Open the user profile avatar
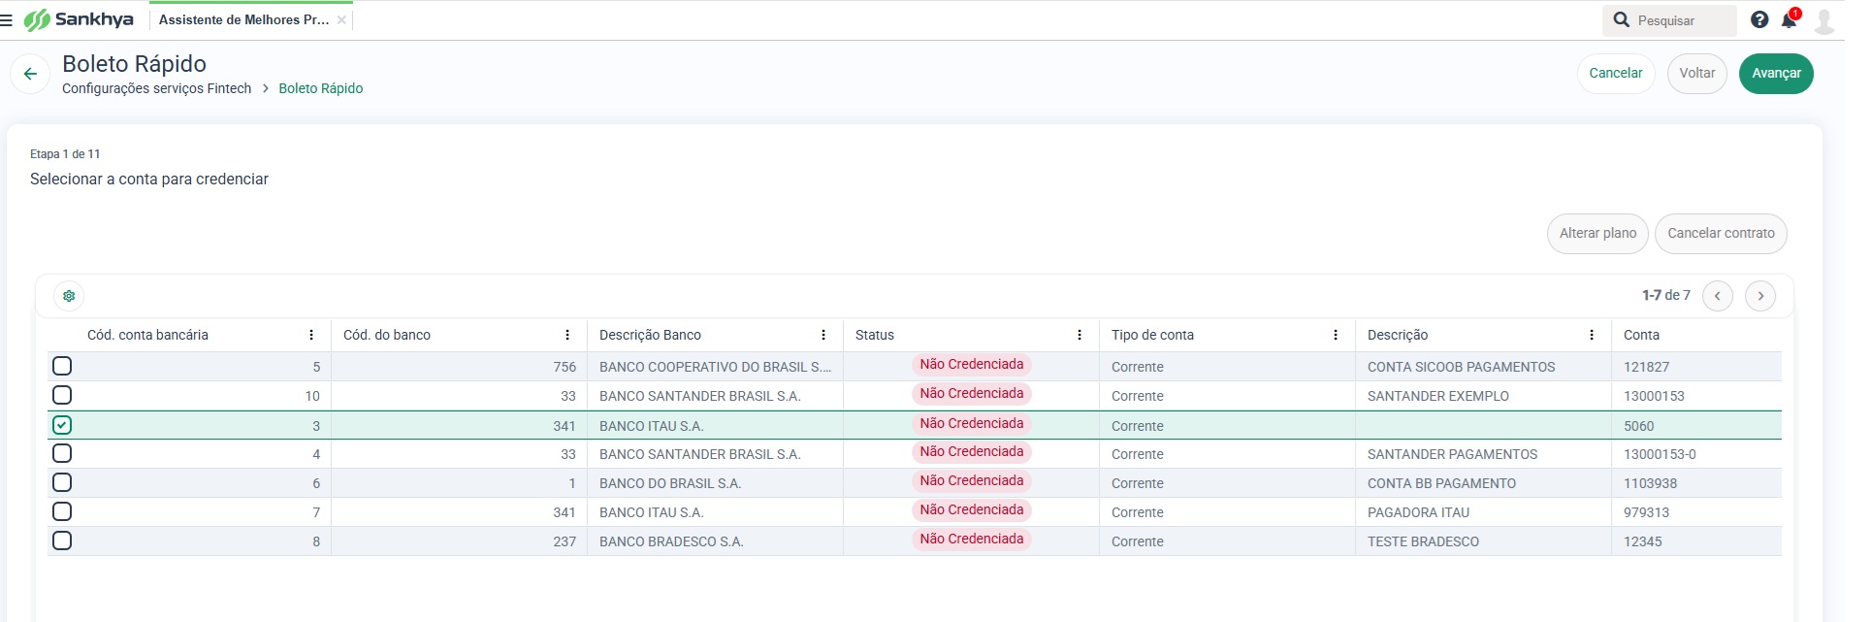The width and height of the screenshot is (1870, 622). [x=1824, y=20]
